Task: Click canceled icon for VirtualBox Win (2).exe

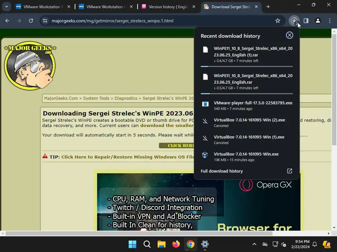Action: click(205, 121)
